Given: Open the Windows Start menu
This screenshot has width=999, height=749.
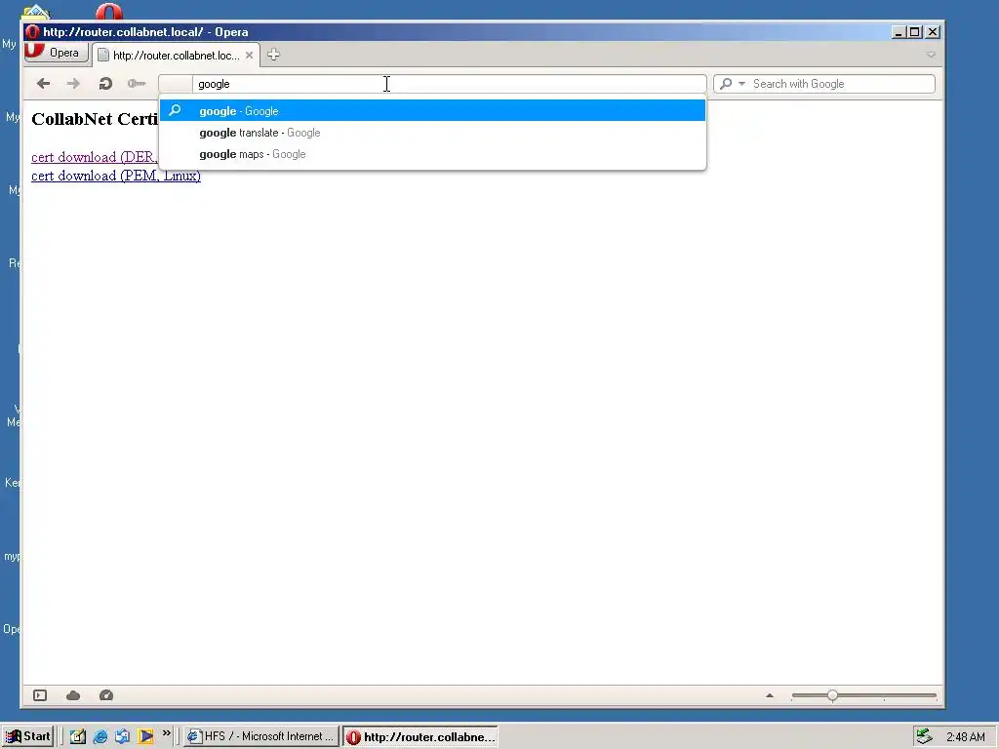Looking at the screenshot, I should 27,736.
